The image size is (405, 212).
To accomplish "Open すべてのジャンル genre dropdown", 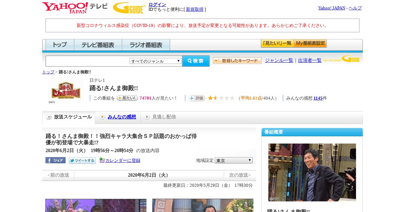I will click(156, 61).
